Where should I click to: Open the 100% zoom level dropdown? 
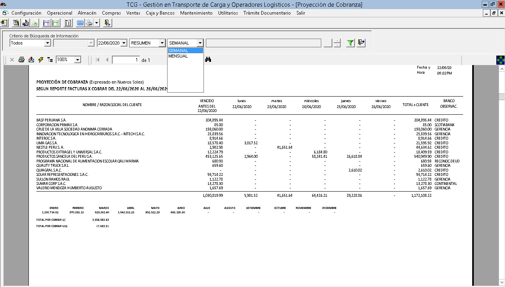(x=77, y=60)
